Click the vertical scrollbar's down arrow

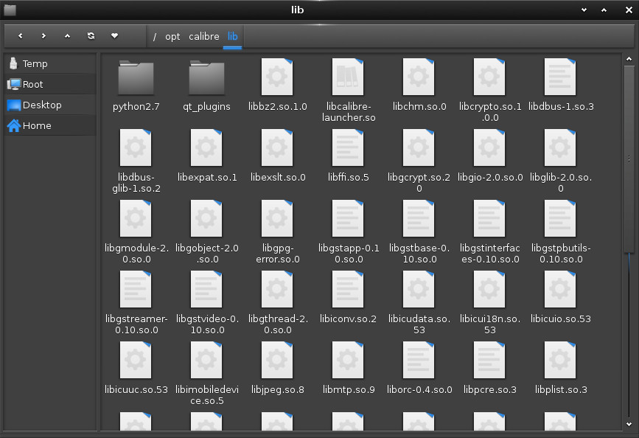tap(629, 424)
